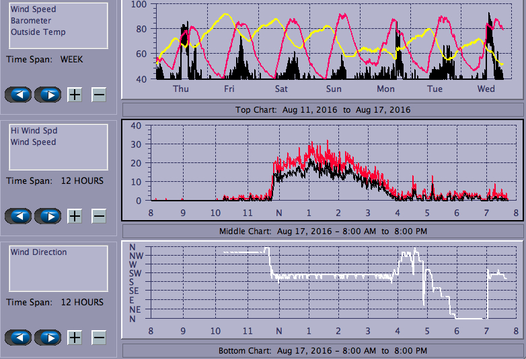Click plus button in Wind Direction panel

(x=75, y=338)
